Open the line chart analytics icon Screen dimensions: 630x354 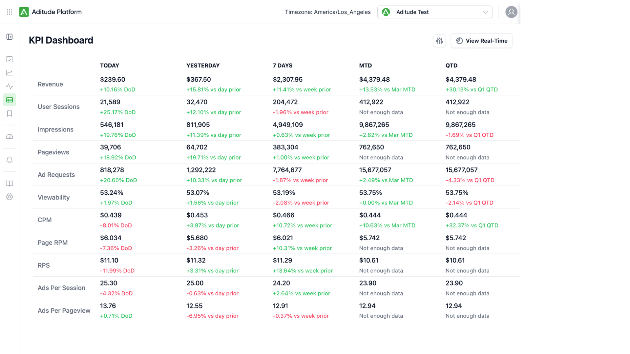10,73
